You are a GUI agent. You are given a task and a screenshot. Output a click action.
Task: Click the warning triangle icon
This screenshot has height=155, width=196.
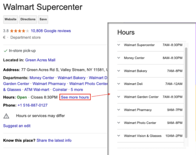6,116
